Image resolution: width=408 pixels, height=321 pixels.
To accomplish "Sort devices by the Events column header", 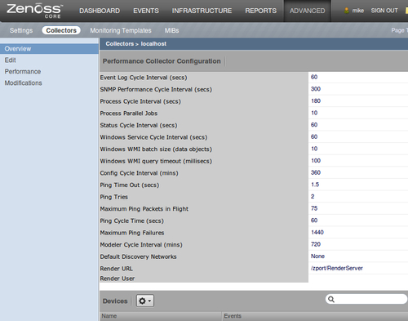I will [315, 316].
